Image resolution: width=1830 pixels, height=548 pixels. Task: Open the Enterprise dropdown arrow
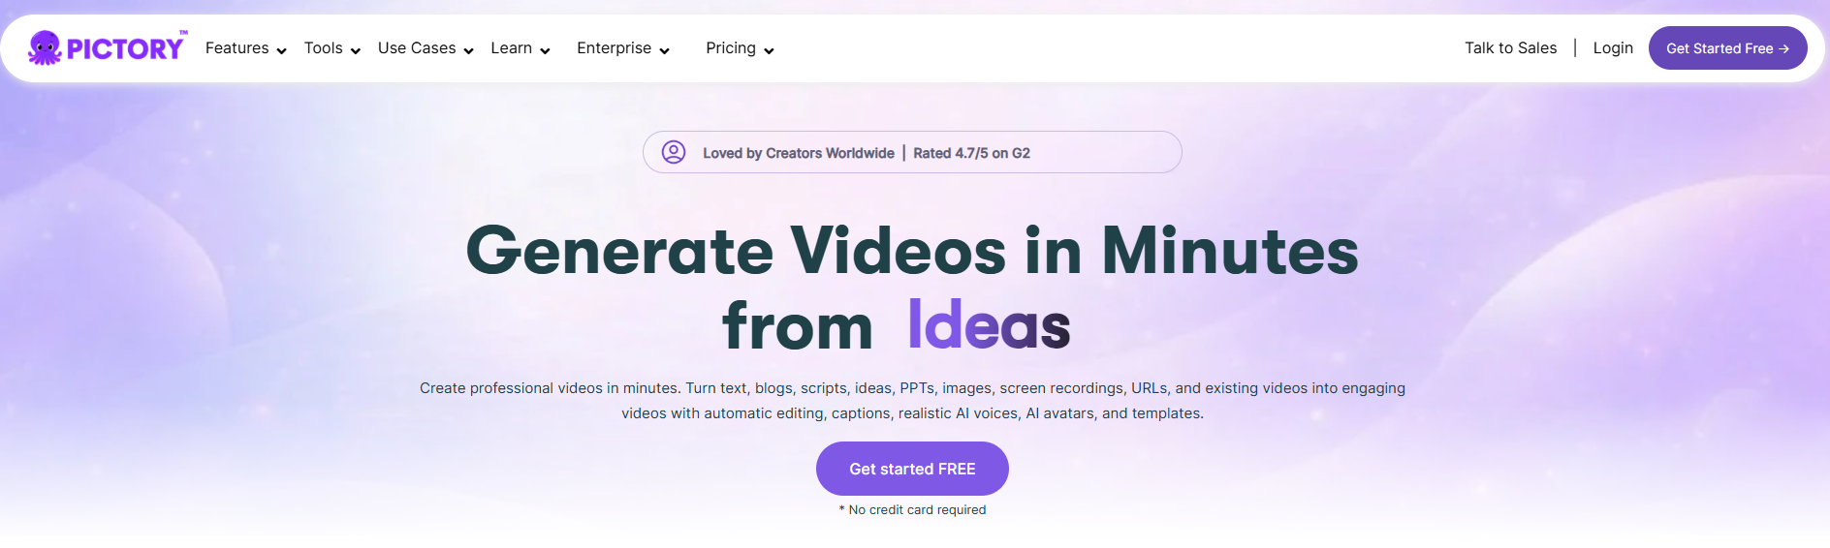pyautogui.click(x=664, y=51)
